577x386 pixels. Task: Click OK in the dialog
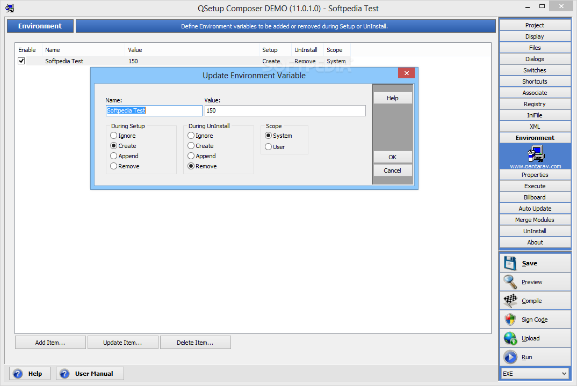393,157
